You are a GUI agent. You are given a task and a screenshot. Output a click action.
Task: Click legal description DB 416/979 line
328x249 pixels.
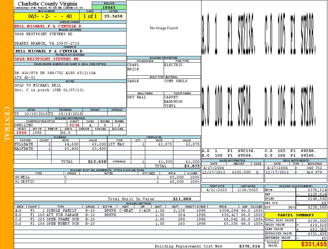[x=55, y=73]
